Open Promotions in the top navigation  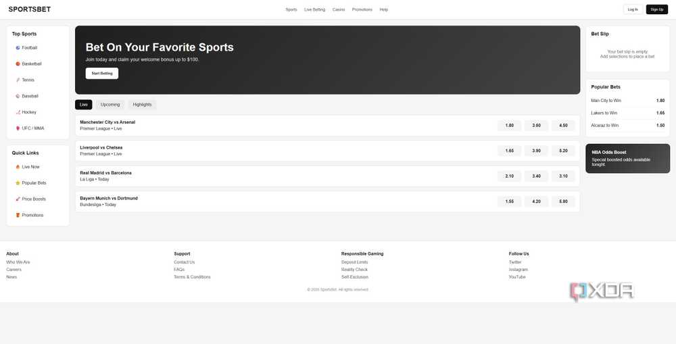(x=362, y=9)
